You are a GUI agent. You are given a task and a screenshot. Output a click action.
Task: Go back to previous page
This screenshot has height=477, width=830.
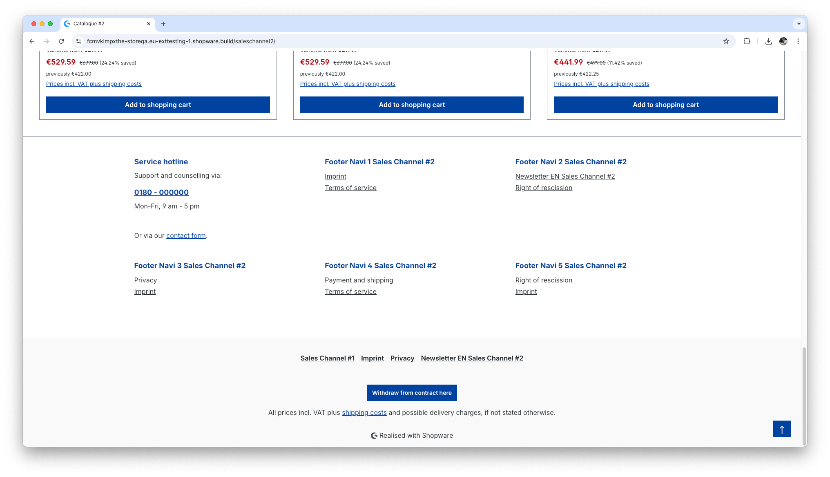tap(32, 41)
